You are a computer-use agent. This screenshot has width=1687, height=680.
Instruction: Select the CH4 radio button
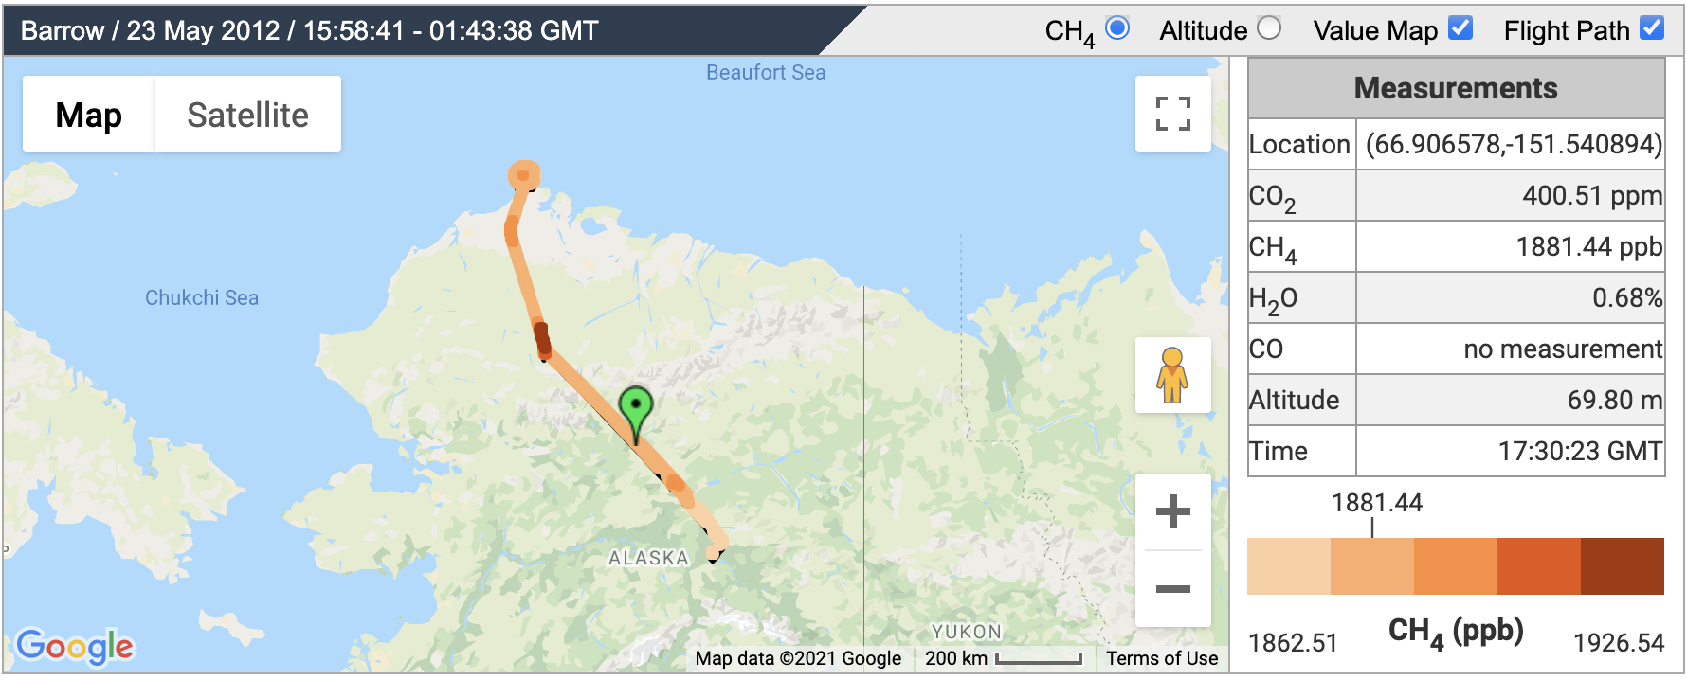click(1117, 28)
